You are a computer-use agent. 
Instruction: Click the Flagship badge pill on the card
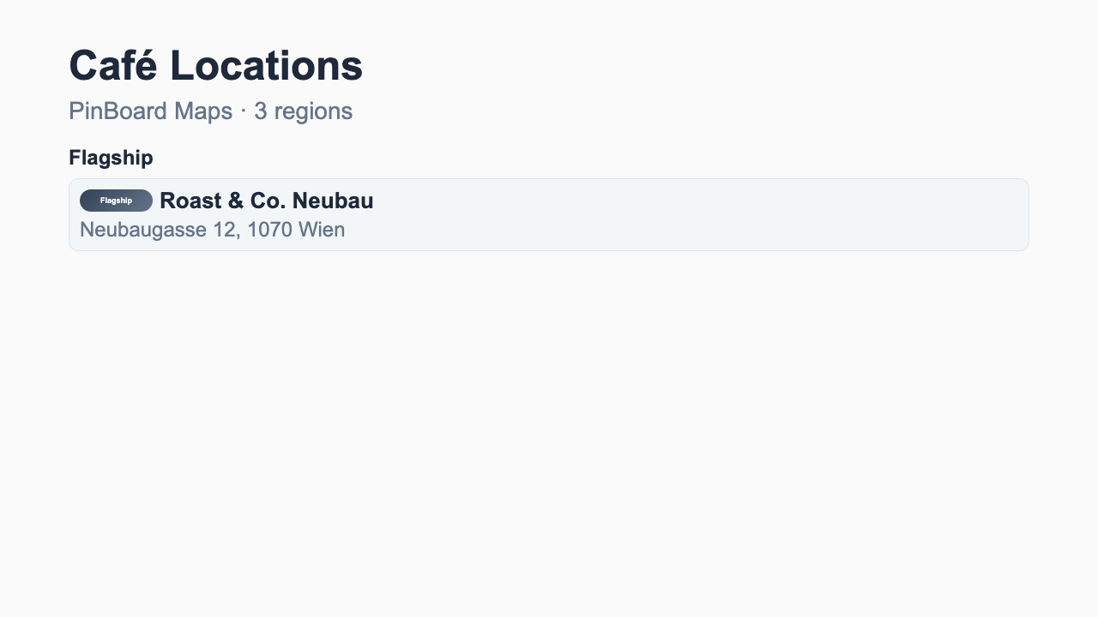[115, 200]
